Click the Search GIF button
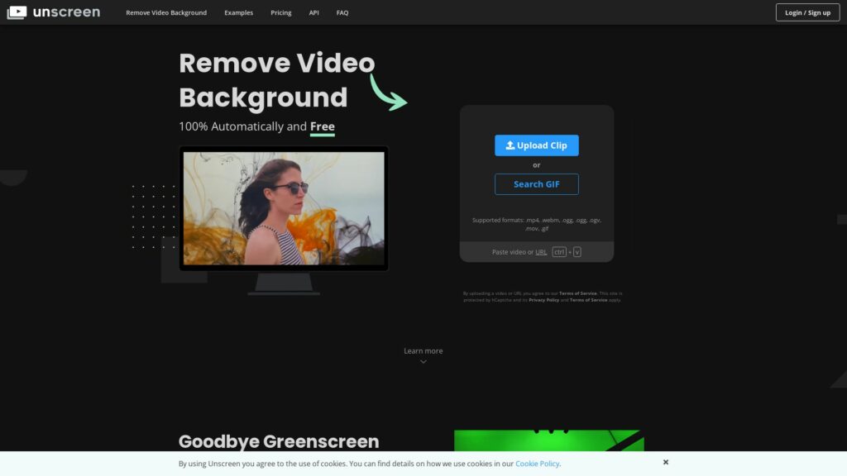 [536, 183]
